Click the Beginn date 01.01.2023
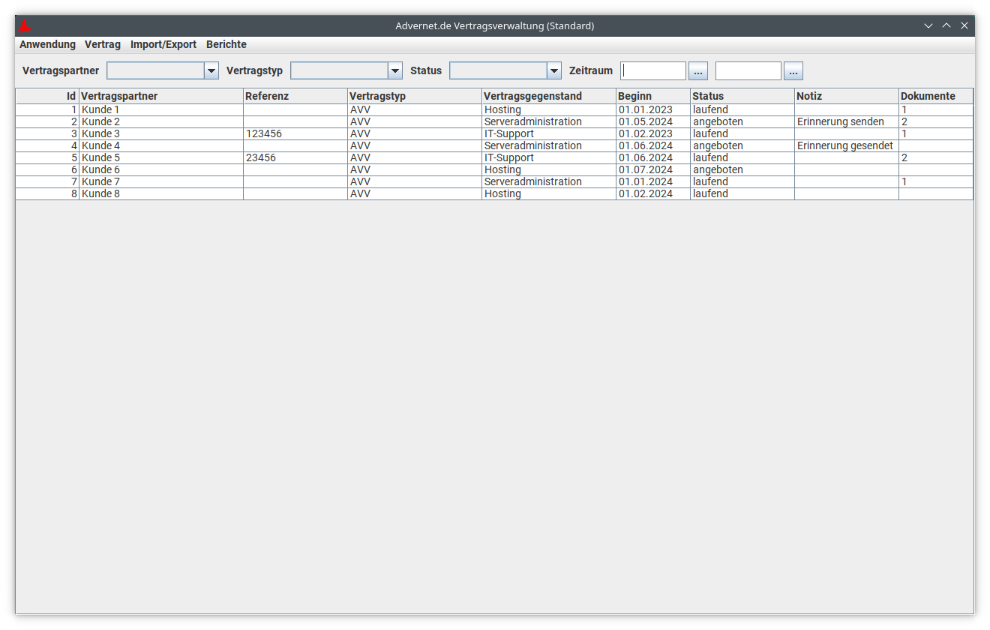This screenshot has width=990, height=630. [646, 109]
